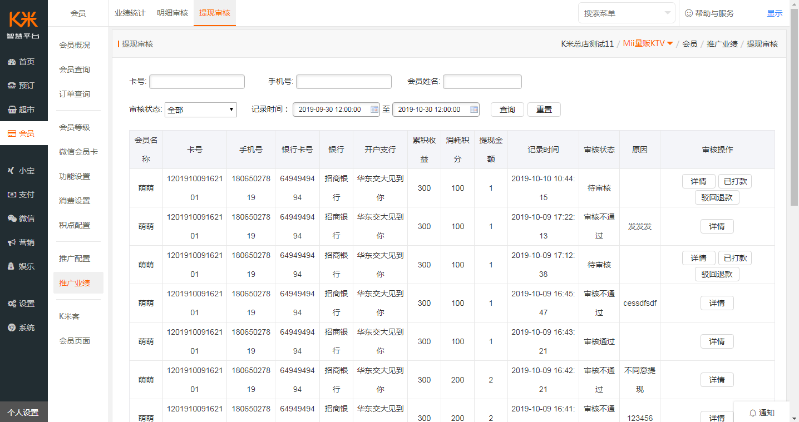The height and width of the screenshot is (422, 799).
Task: Click 详情 for the 10:44:15 record
Action: click(x=699, y=181)
